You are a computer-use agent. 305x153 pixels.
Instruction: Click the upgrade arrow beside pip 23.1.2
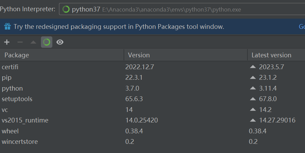point(253,77)
